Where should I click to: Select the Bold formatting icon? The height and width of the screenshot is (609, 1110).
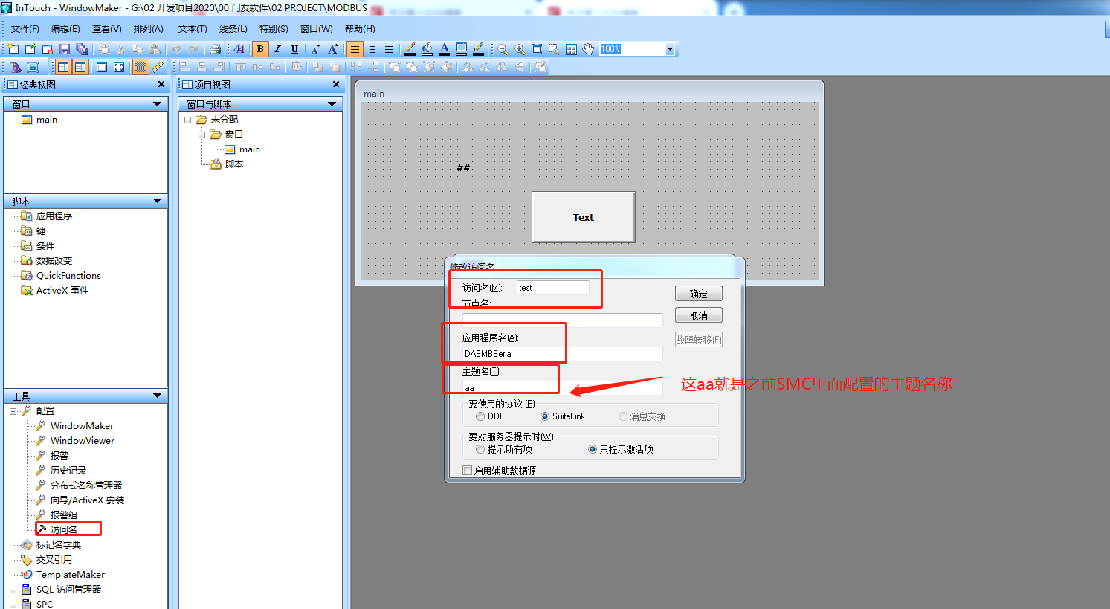pos(260,48)
